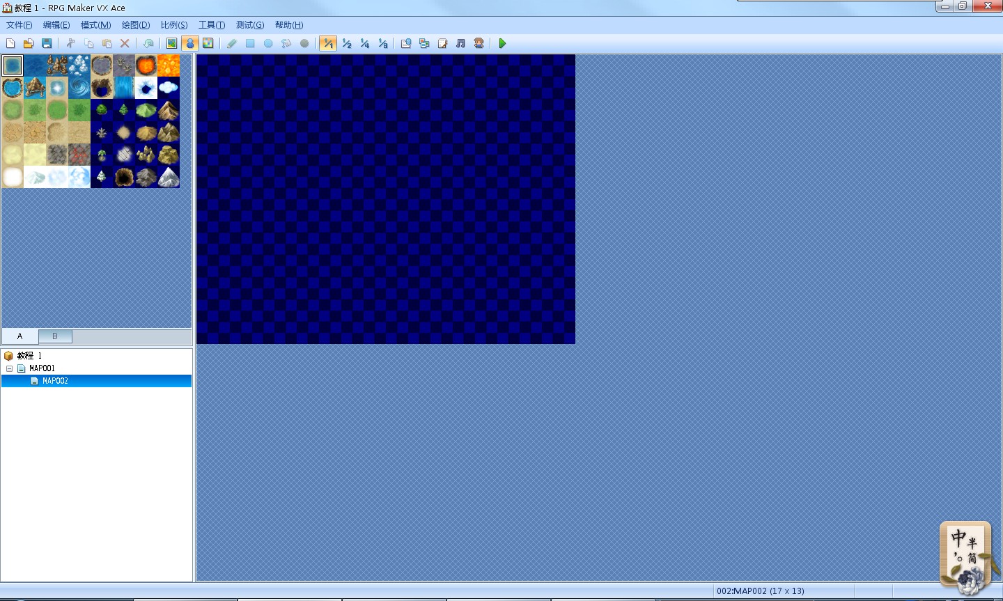This screenshot has width=1003, height=601.
Task: Start Playtest with the green arrow
Action: [x=502, y=43]
